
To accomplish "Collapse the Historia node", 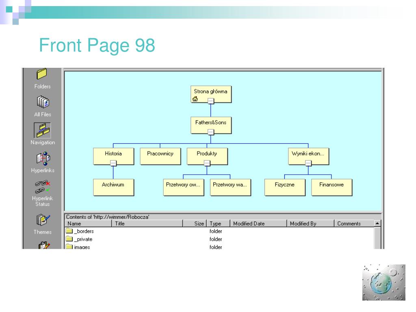I will [x=113, y=163].
